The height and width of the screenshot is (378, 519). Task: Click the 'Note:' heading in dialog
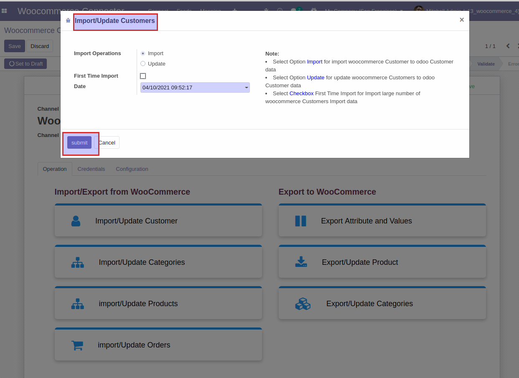272,54
